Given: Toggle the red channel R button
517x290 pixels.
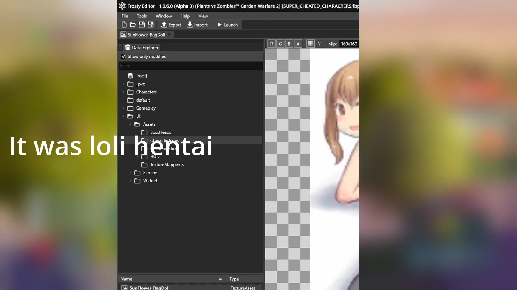Looking at the screenshot, I should pos(271,44).
